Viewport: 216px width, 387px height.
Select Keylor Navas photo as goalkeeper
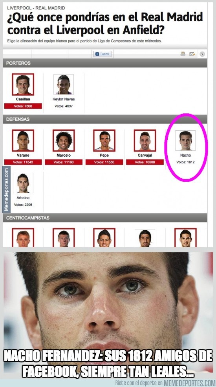tap(64, 84)
